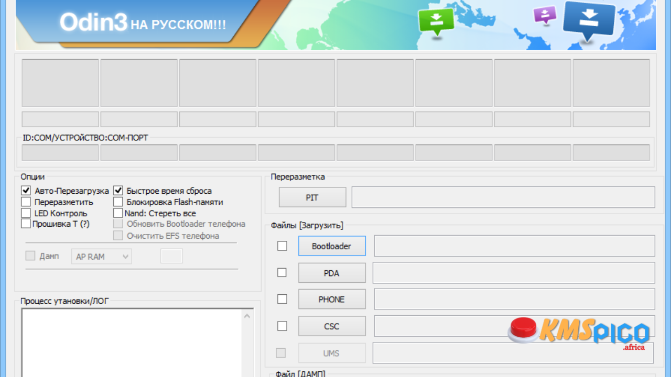Click the CSC file button
Screen dimensions: 671x377
(x=332, y=326)
